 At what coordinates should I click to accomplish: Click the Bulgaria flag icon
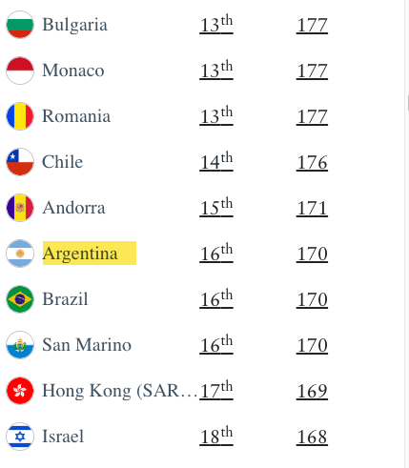point(20,25)
